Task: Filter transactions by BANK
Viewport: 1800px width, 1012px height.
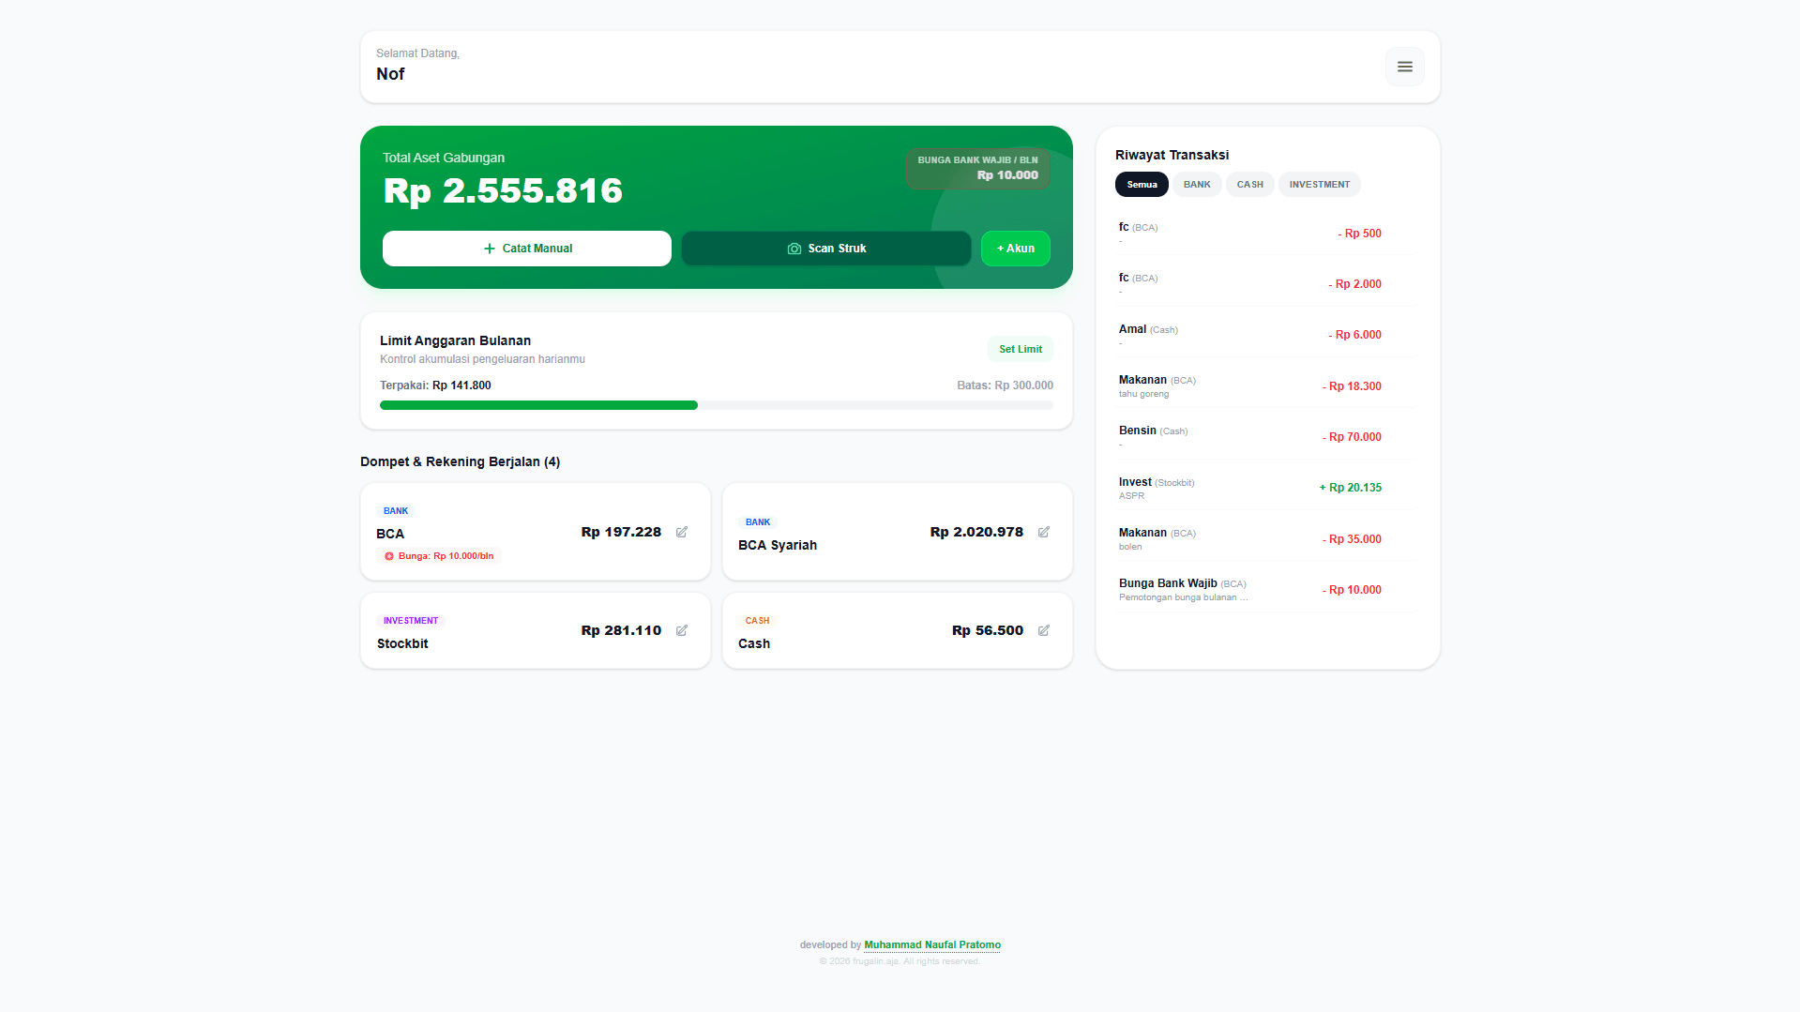Action: pos(1197,185)
